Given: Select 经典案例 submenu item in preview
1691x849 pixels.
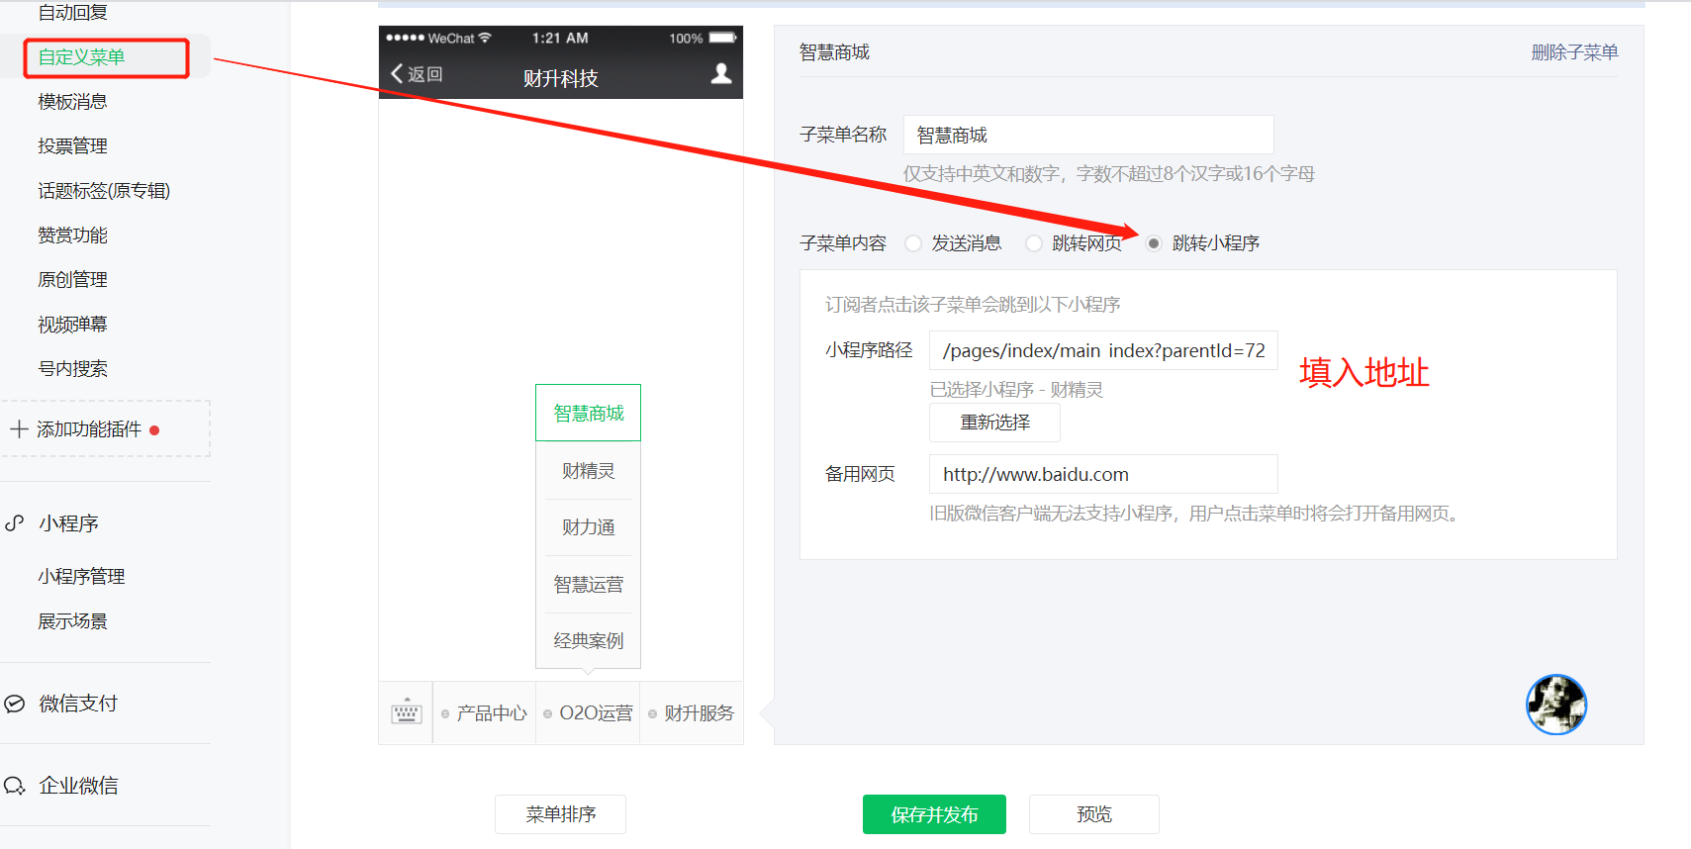Looking at the screenshot, I should click(x=589, y=641).
